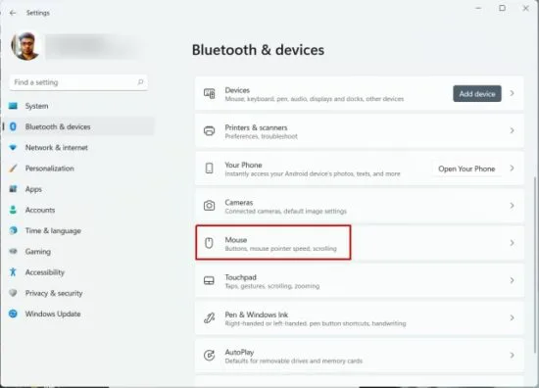Screen dimensions: 539x388
Task: Click the Your Phone device icon
Action: point(209,169)
